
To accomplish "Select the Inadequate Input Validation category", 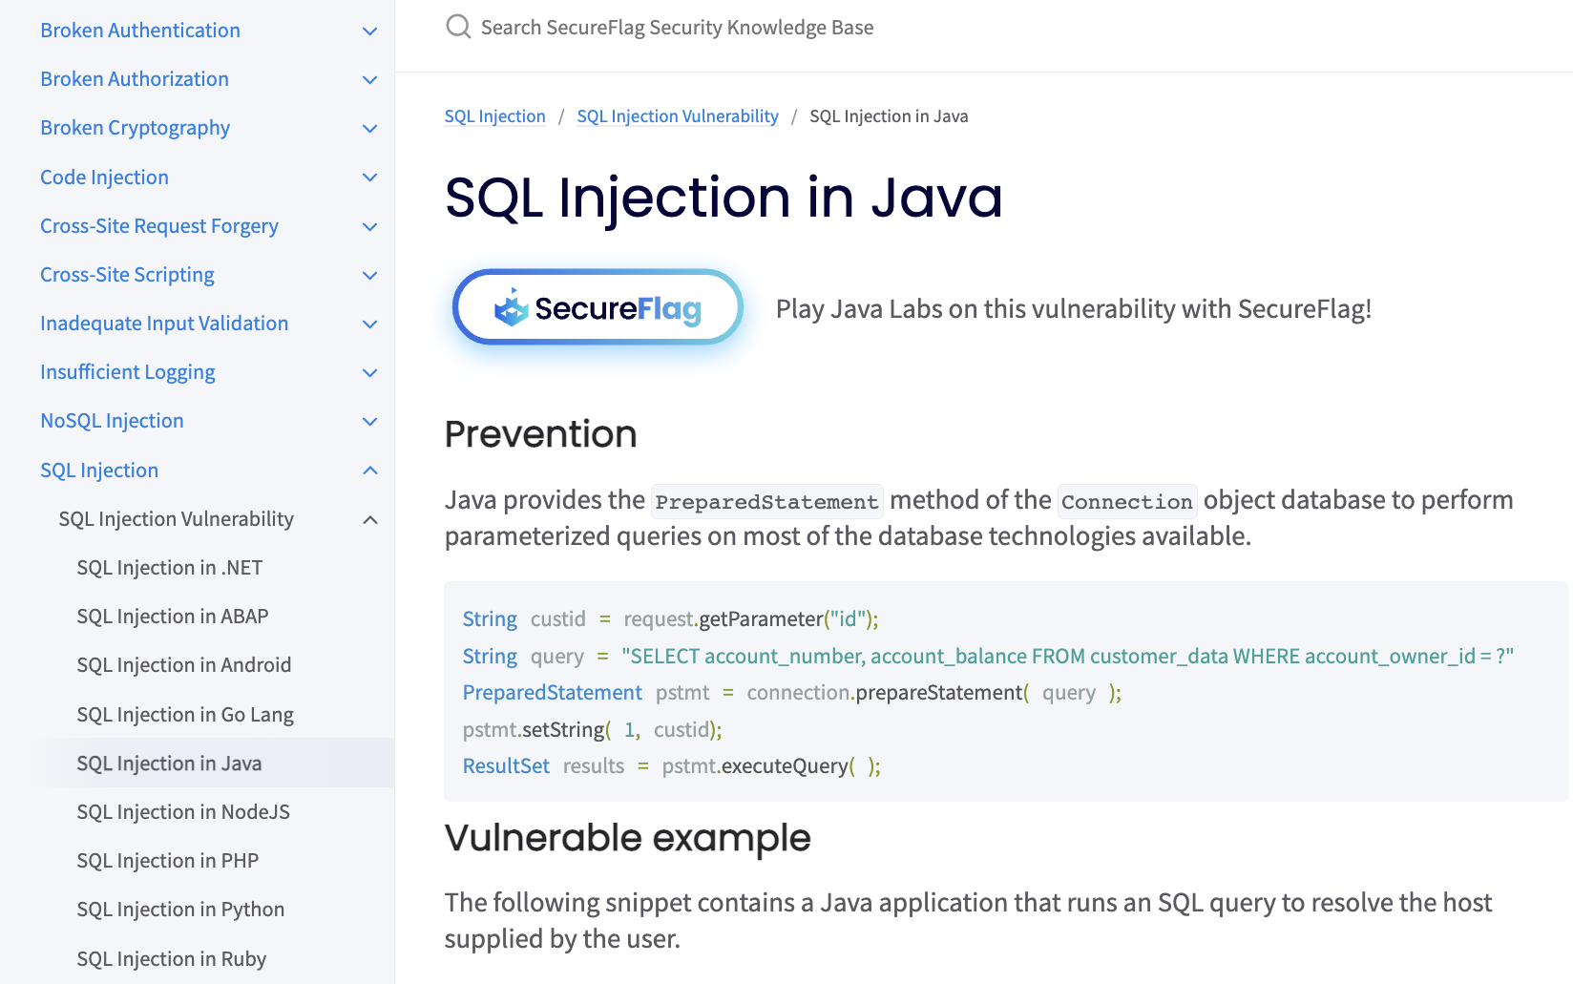I will pyautogui.click(x=164, y=324).
